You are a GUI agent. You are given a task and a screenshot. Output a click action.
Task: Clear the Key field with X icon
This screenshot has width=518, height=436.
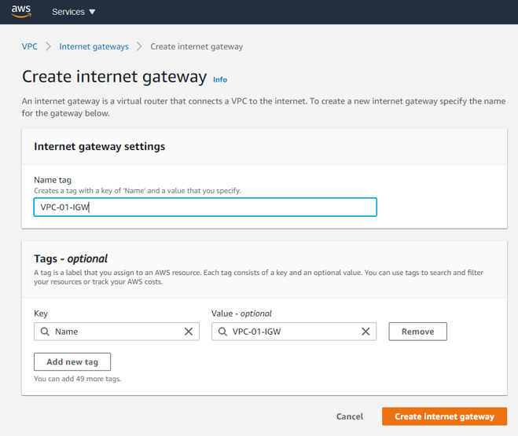coord(189,332)
